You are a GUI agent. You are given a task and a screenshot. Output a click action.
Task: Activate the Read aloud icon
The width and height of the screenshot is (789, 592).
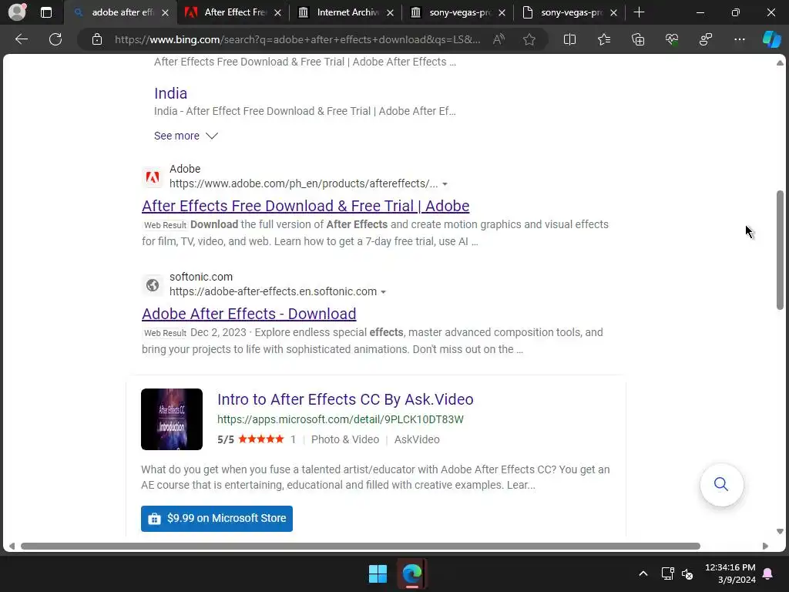pos(499,39)
